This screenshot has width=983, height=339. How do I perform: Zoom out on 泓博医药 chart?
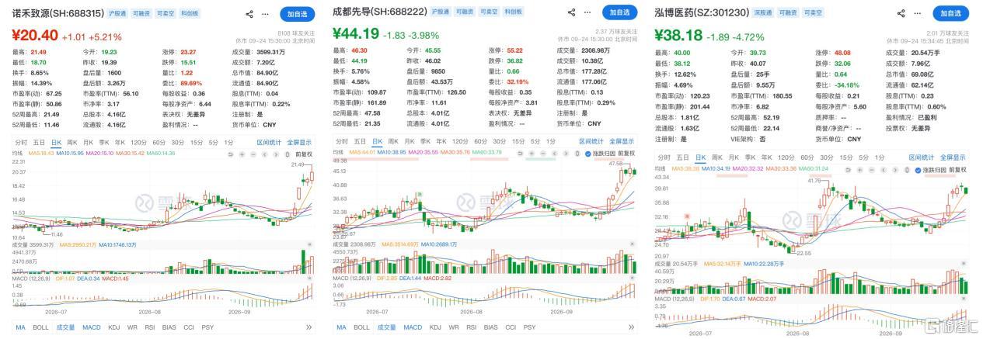(872, 171)
